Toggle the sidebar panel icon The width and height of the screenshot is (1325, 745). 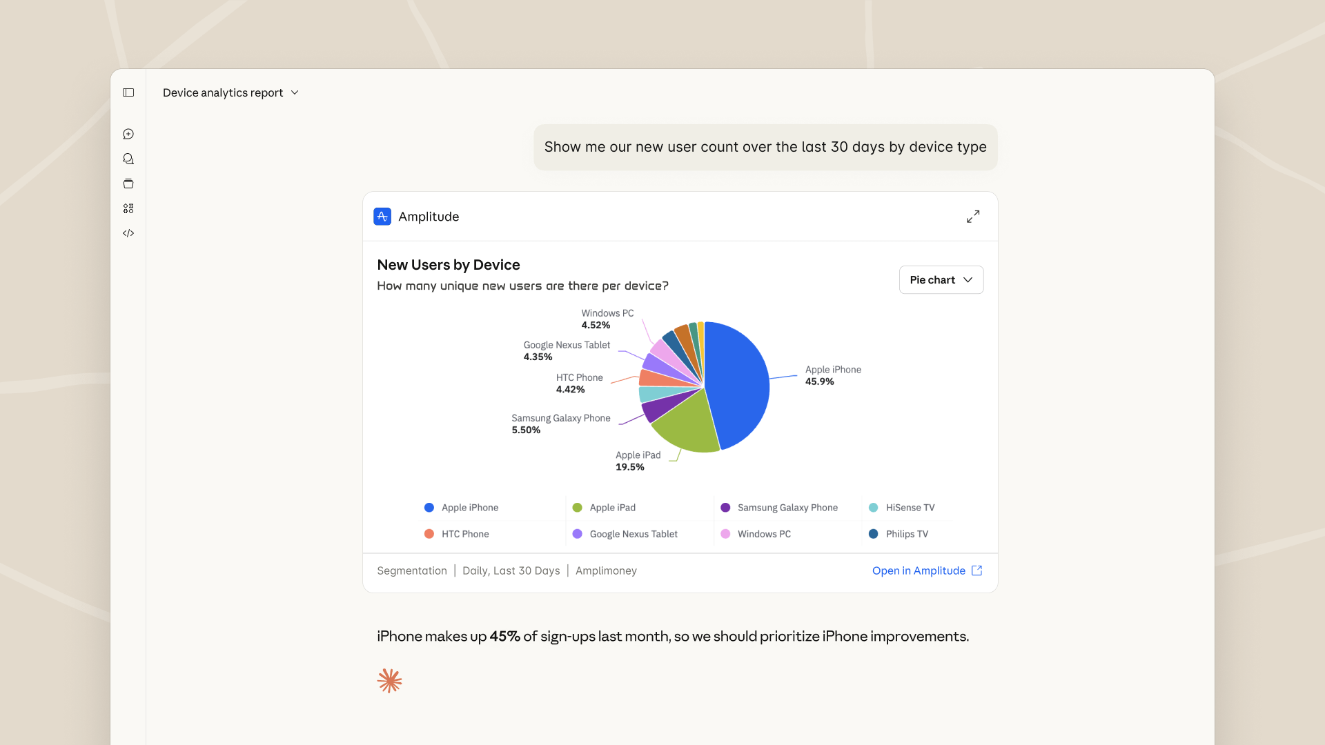pos(128,92)
